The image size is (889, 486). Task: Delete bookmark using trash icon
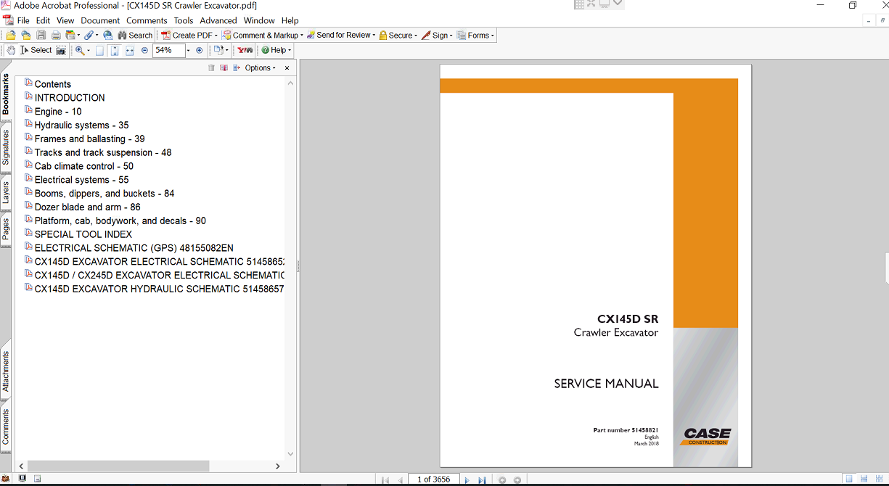(x=211, y=68)
